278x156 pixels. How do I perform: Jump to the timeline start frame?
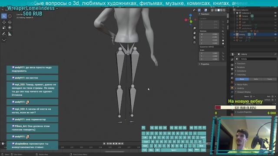point(108,143)
